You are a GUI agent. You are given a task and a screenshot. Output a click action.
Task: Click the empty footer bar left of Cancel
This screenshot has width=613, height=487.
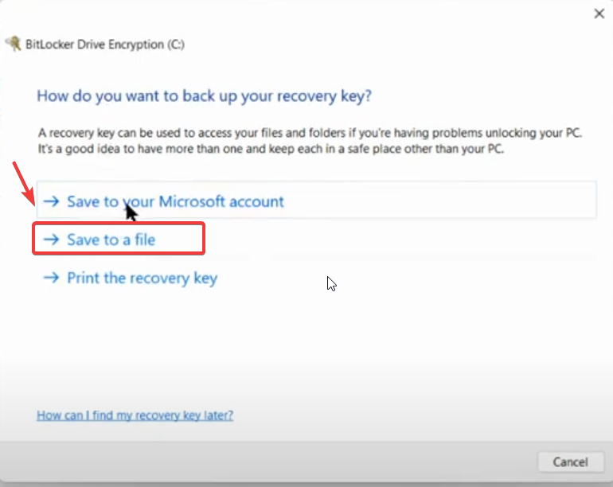pyautogui.click(x=279, y=462)
